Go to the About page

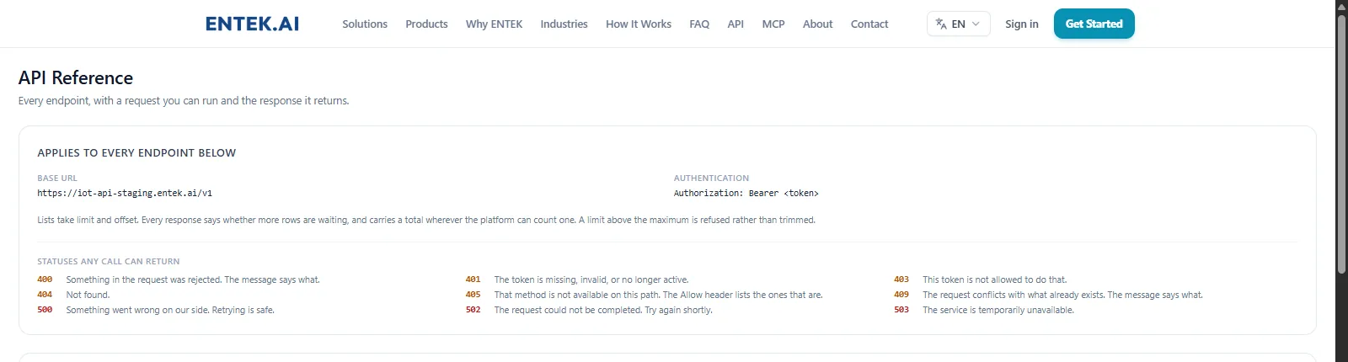[x=817, y=24]
